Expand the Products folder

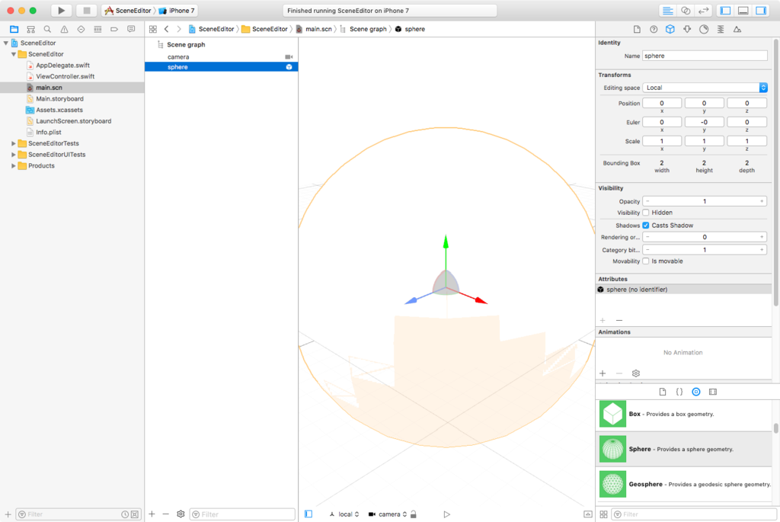(14, 165)
